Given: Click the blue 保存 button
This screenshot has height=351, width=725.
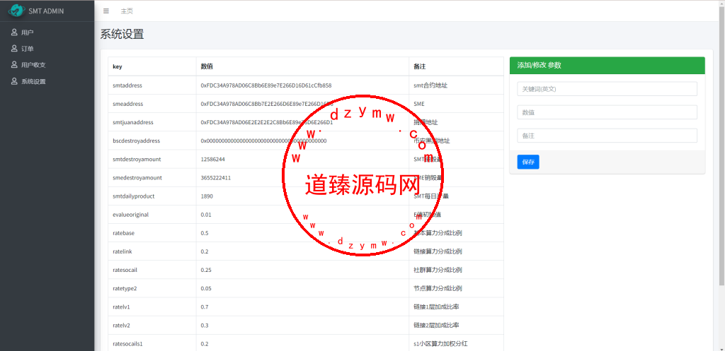Looking at the screenshot, I should pos(528,162).
